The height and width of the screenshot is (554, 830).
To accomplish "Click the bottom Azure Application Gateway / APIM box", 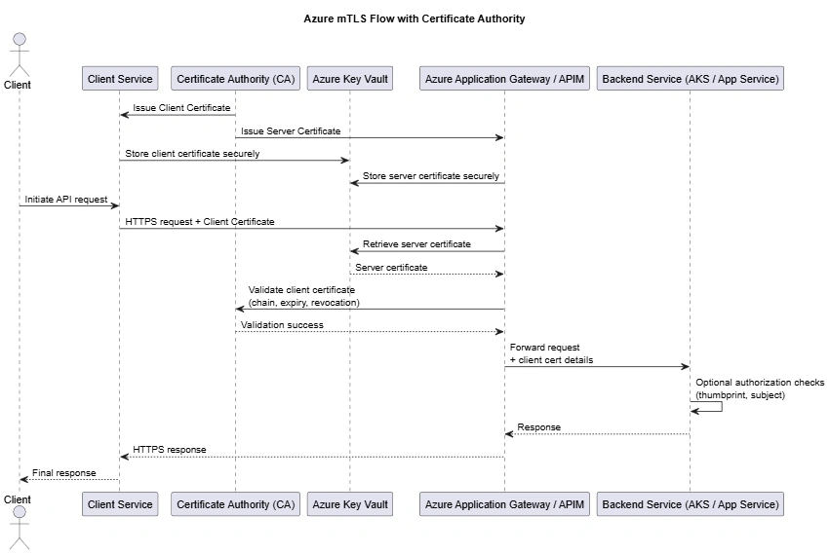I will [x=504, y=504].
